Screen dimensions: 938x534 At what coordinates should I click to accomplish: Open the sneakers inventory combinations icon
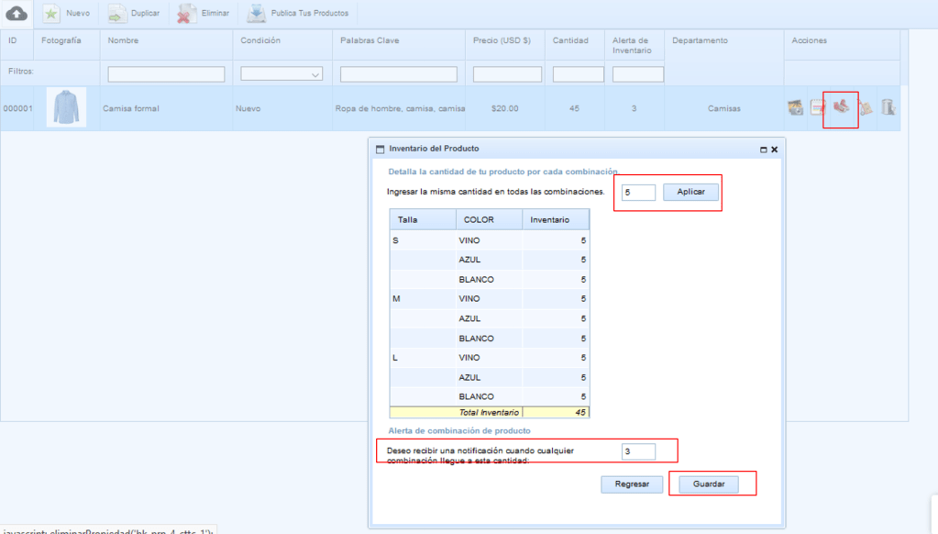coord(841,107)
